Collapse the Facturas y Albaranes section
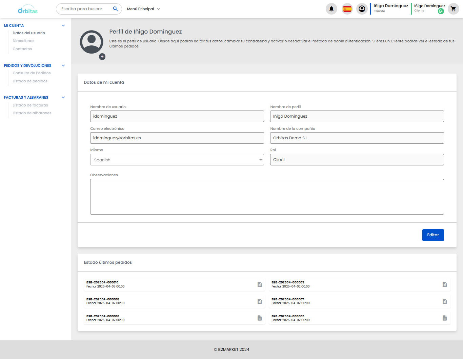 pyautogui.click(x=63, y=97)
